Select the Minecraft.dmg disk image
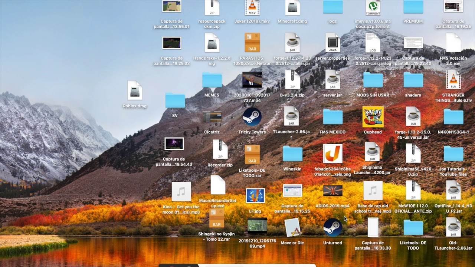Screen dimensions: 475x267 (292, 7)
